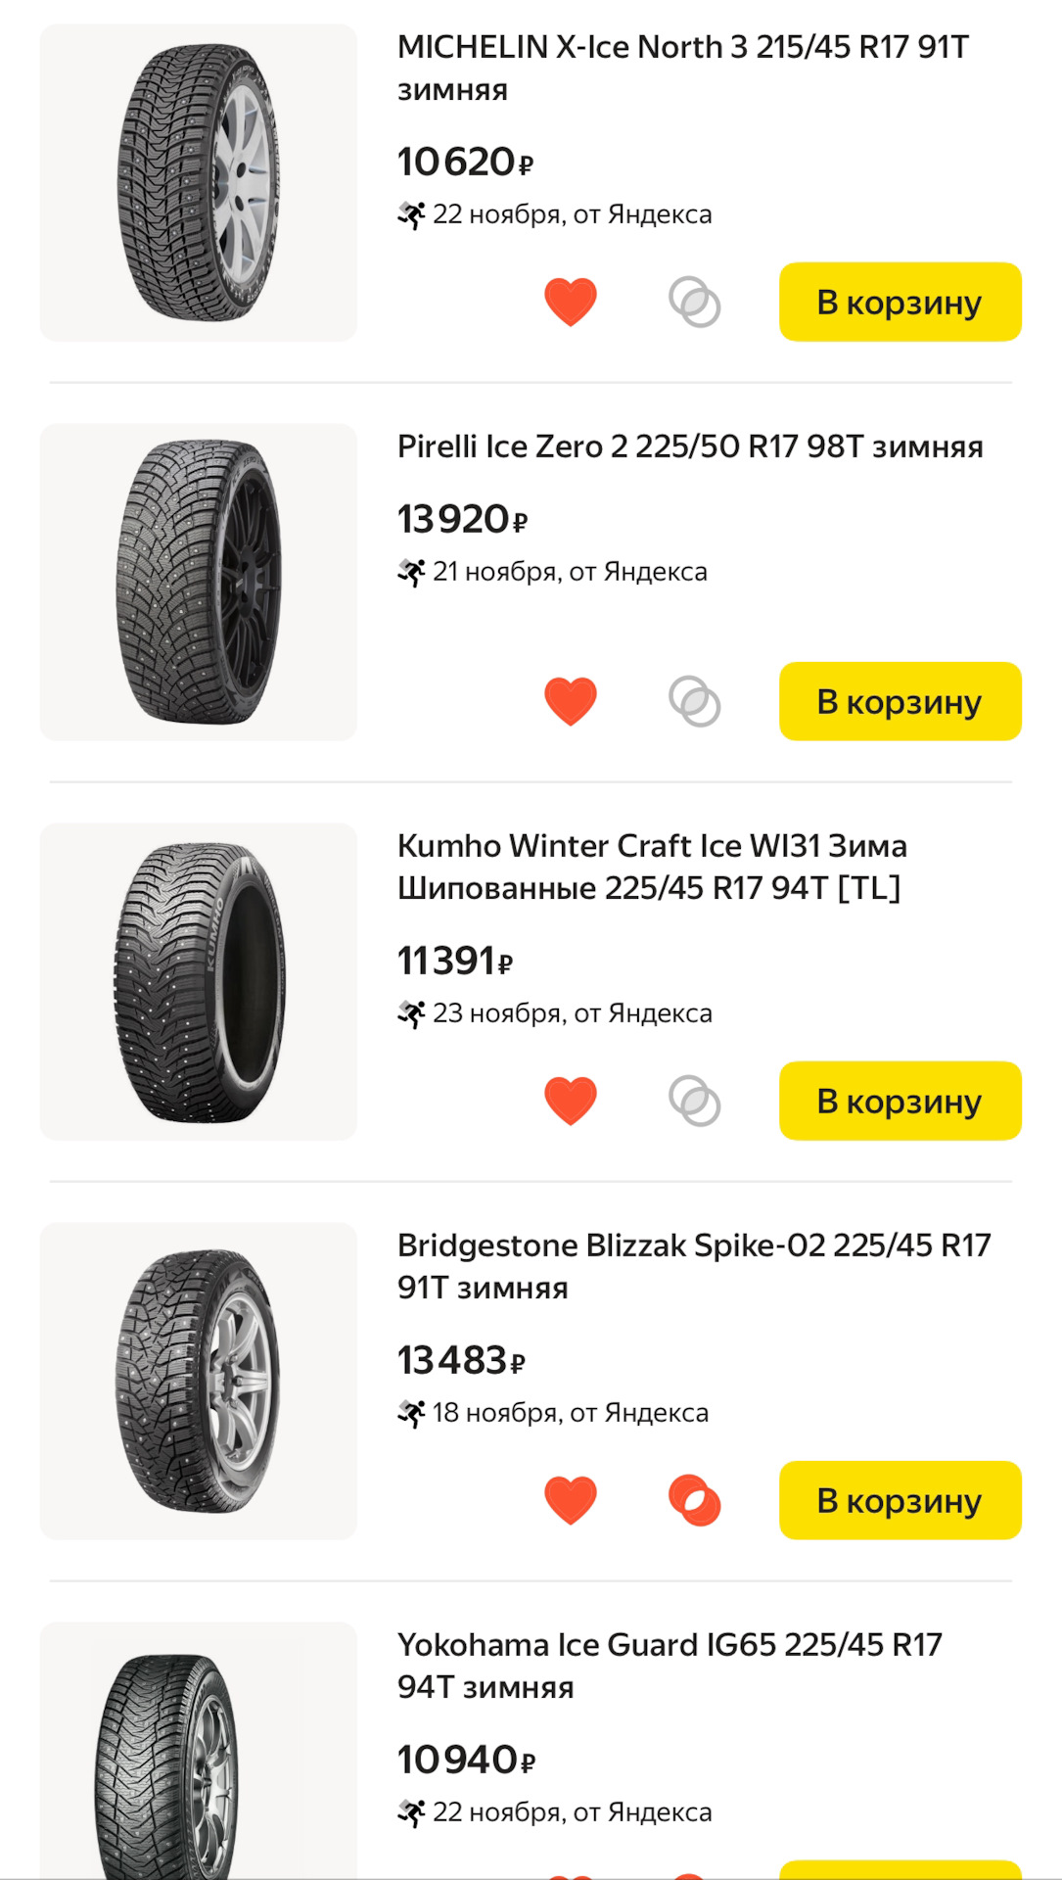Compare the Pirelli Ice Zero 2 tire

pyautogui.click(x=694, y=701)
